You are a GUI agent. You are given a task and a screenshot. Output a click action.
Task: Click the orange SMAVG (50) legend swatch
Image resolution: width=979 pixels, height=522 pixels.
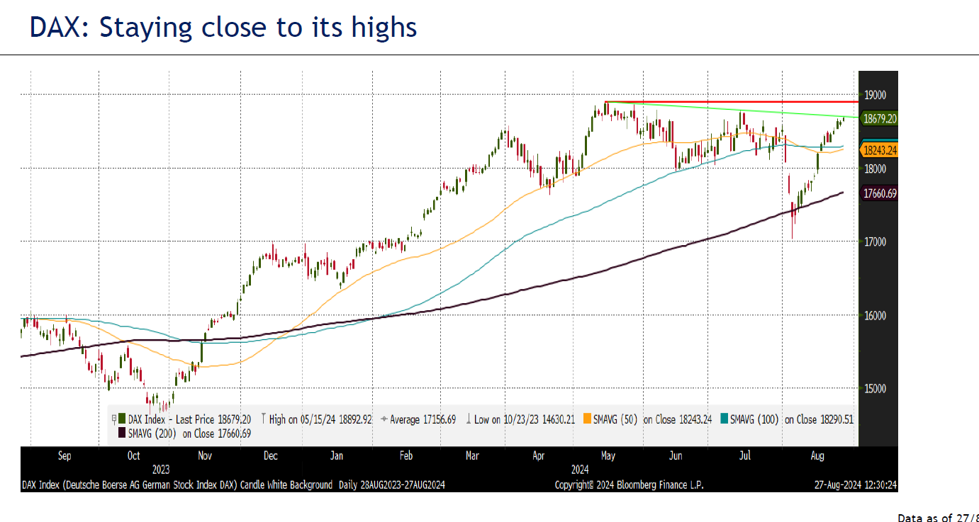point(587,419)
